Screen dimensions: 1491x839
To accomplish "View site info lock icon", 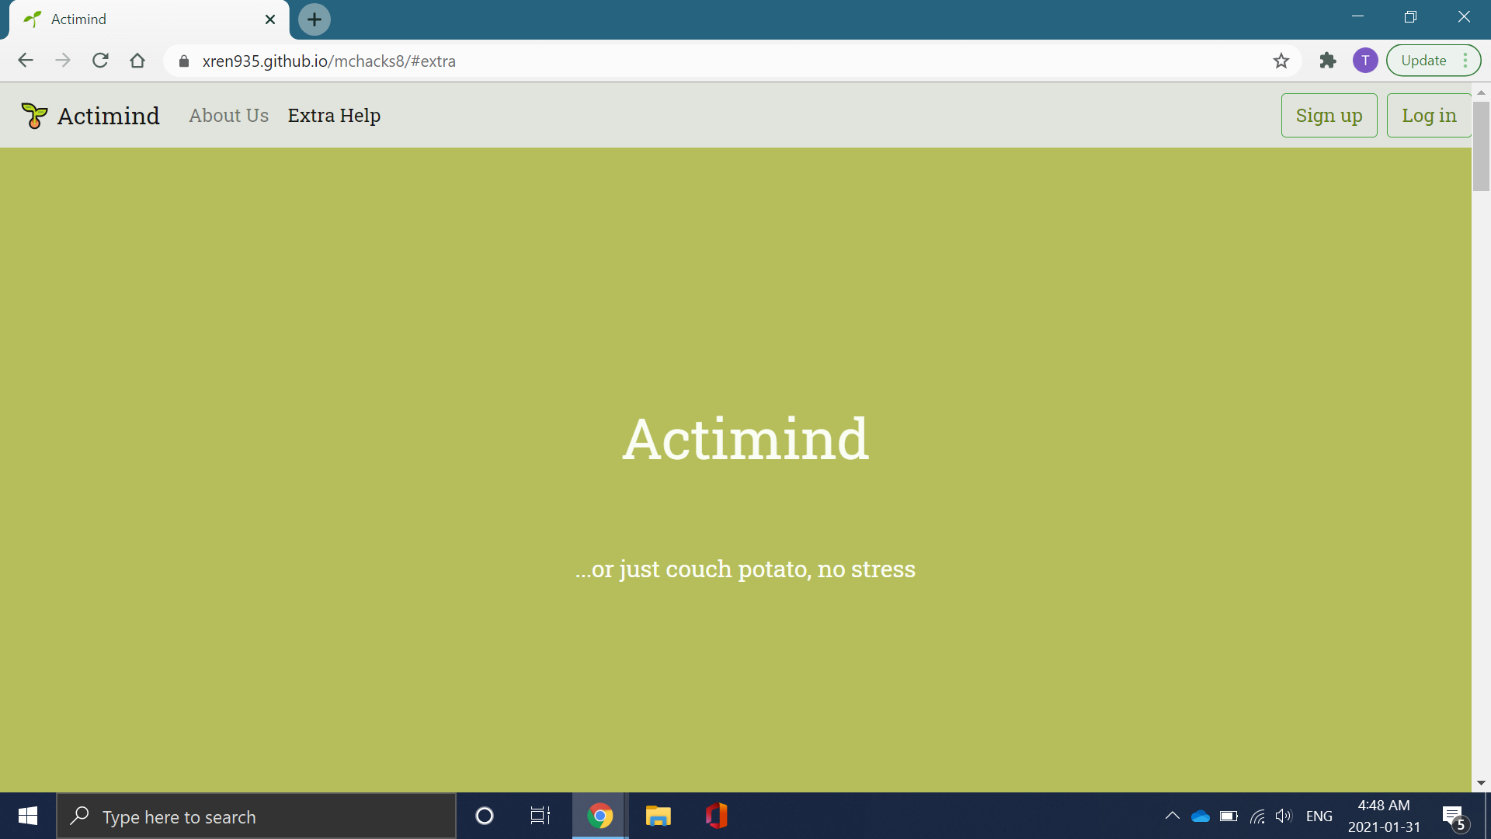I will pyautogui.click(x=184, y=61).
